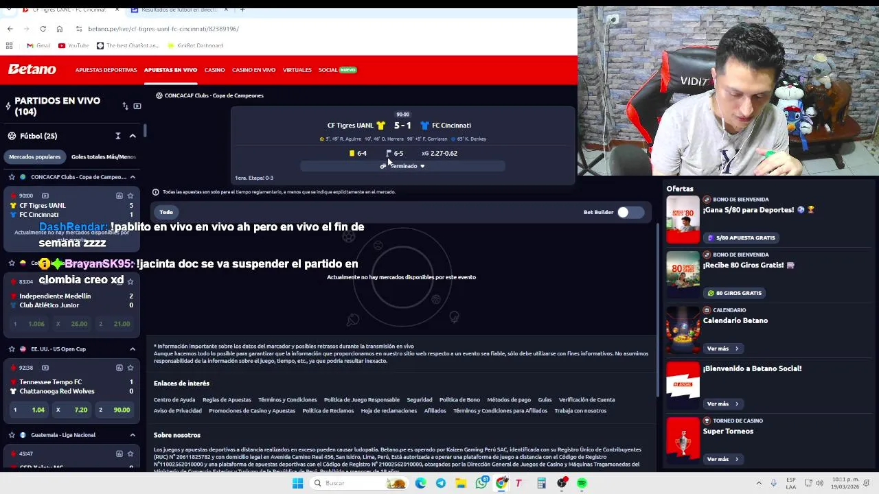879x494 pixels.
Task: Click stream icon next to 92:38 timer
Action: point(45,367)
